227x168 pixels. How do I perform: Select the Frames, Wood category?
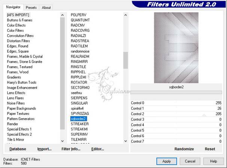(18, 72)
